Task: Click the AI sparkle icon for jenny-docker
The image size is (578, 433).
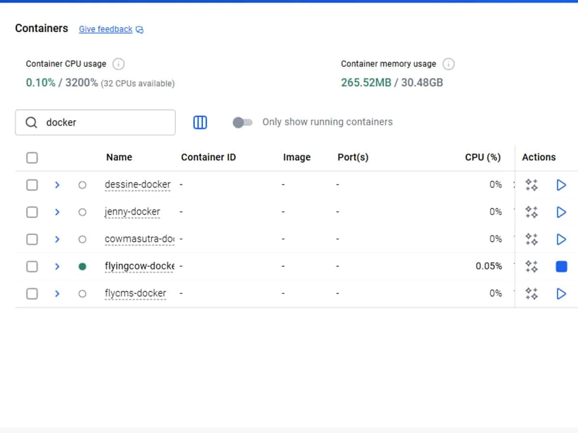Action: point(531,212)
